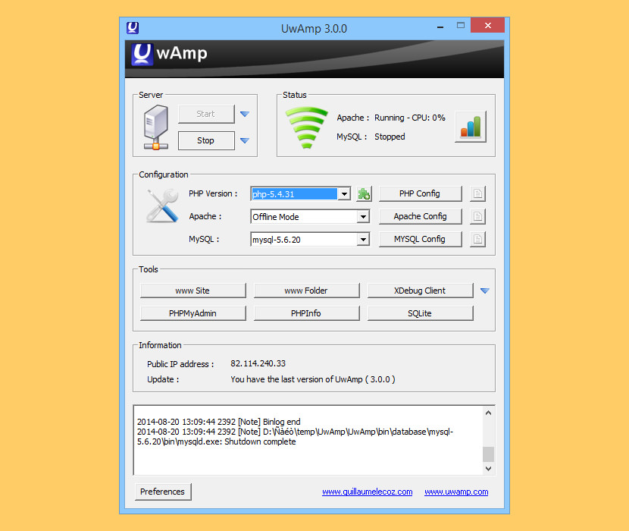Click the 'Binlog end' log line
The image size is (629, 531).
click(x=218, y=423)
